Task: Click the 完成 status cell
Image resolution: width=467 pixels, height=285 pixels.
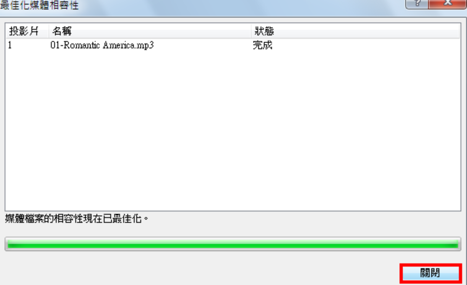Action: 262,45
